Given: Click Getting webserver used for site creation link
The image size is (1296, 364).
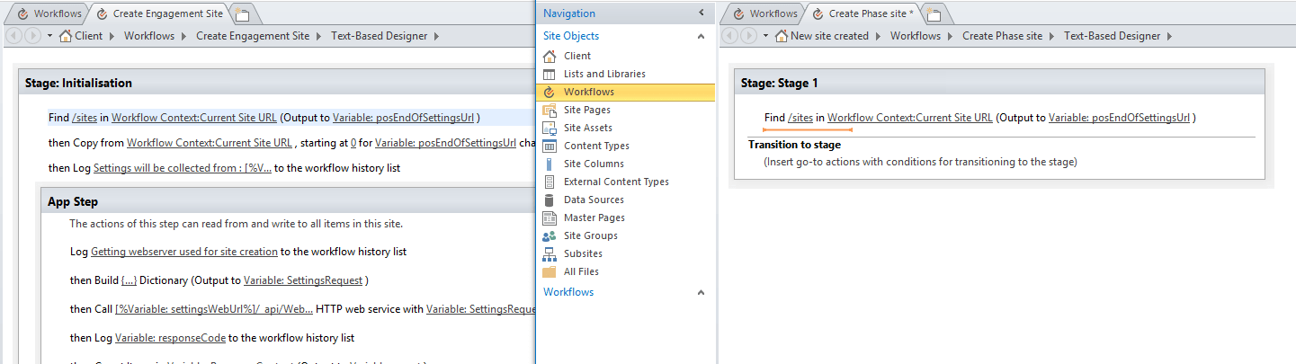Looking at the screenshot, I should click(x=183, y=253).
